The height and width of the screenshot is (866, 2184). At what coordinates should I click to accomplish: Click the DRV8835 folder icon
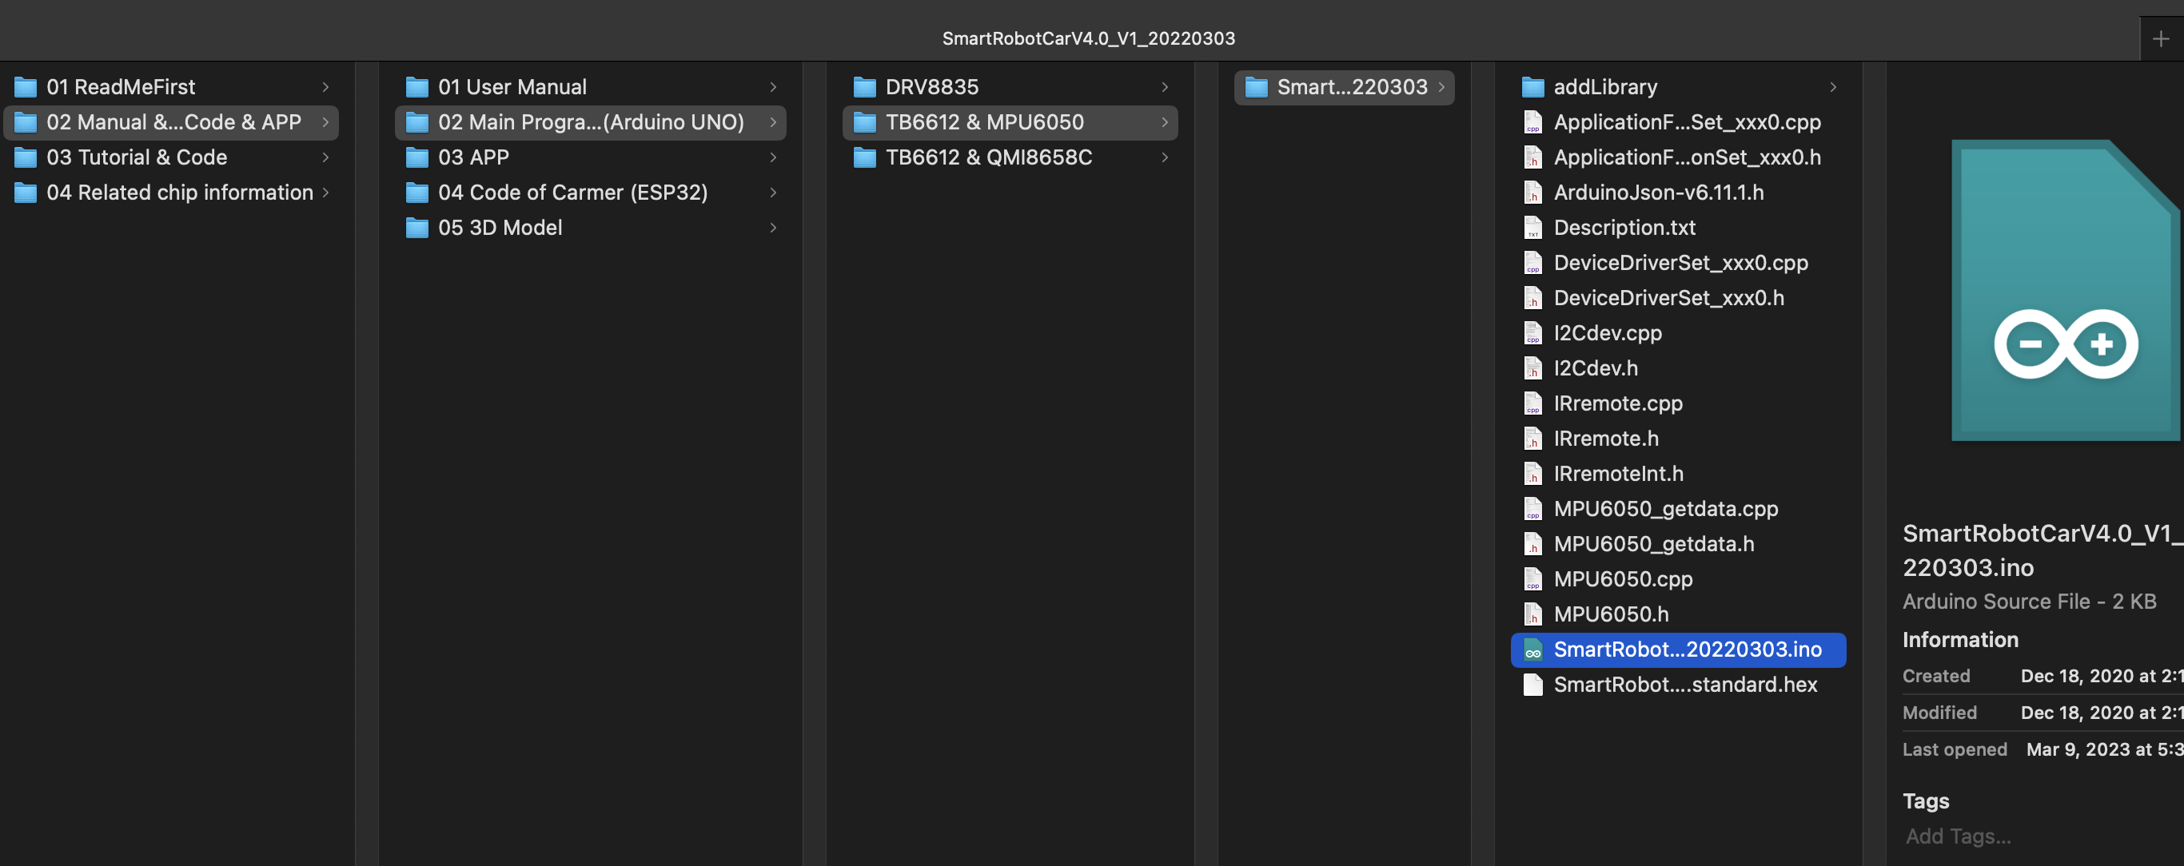click(864, 87)
